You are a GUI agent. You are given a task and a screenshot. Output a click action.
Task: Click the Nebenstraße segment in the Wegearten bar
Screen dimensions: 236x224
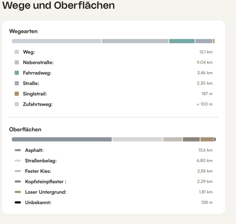(135, 41)
